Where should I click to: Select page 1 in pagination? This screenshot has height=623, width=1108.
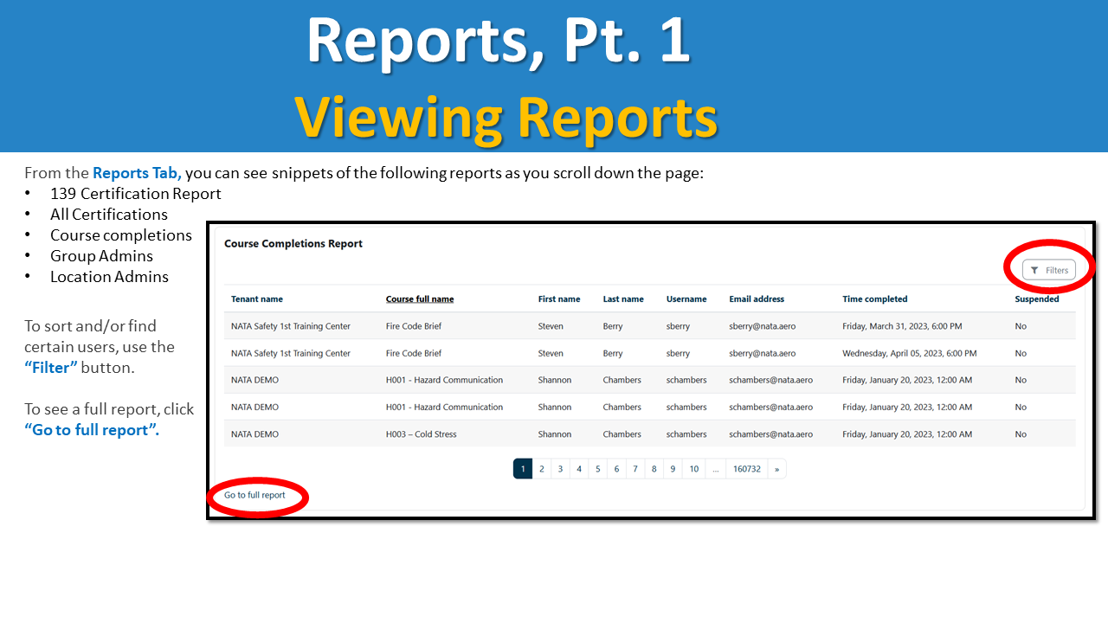(x=523, y=468)
